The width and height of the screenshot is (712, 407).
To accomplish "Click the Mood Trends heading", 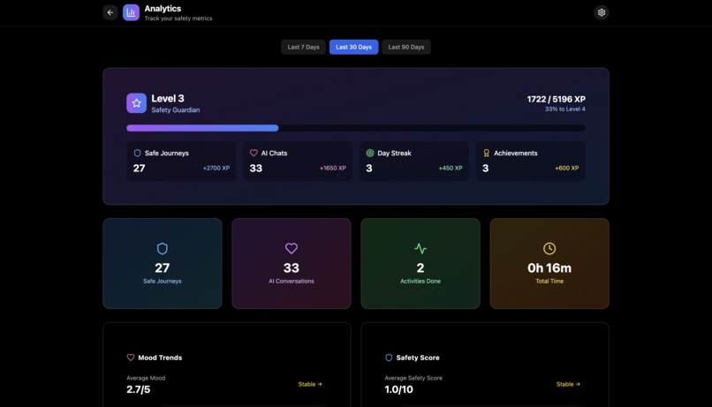I will 160,358.
